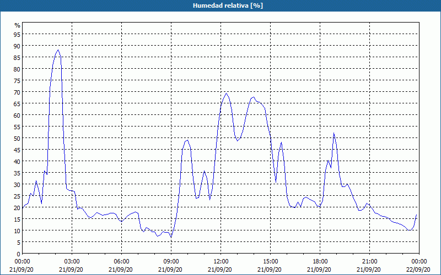Click the 00:00 time label above 22/09/20

[x=420, y=262]
